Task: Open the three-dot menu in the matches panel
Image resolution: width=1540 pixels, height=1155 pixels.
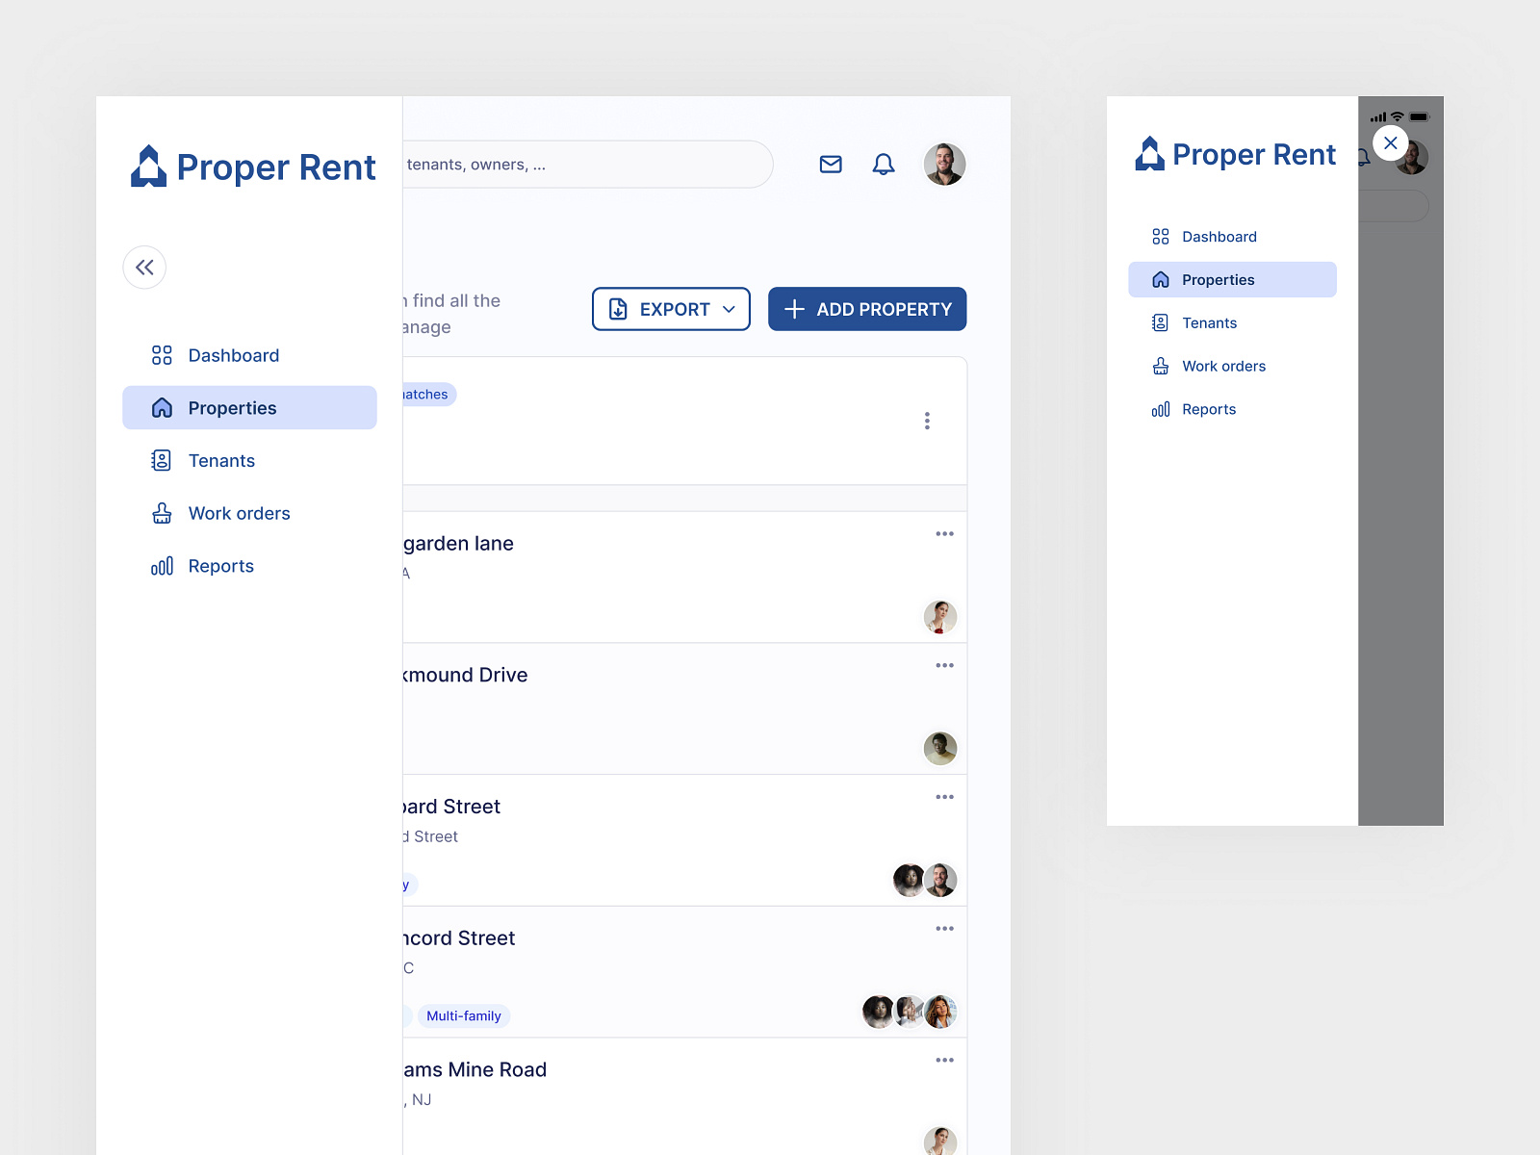Action: [x=927, y=421]
